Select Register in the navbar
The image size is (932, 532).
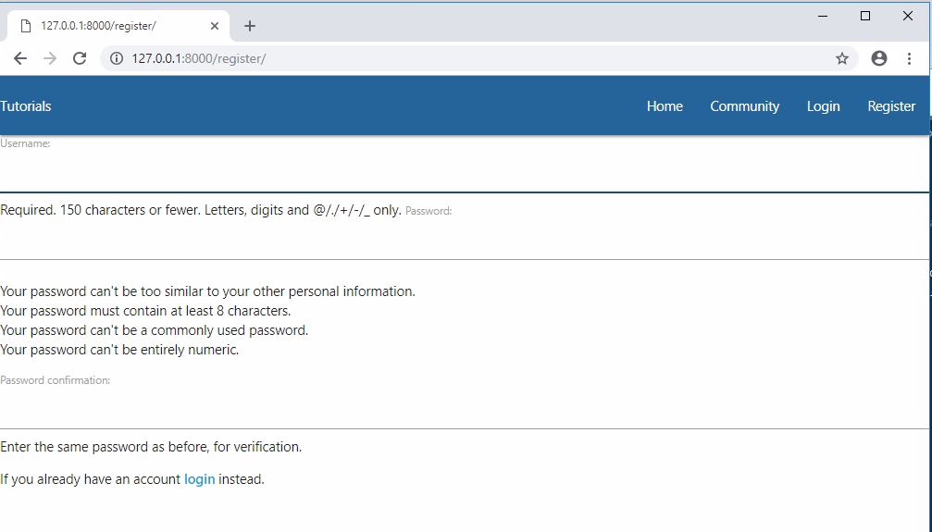point(891,106)
